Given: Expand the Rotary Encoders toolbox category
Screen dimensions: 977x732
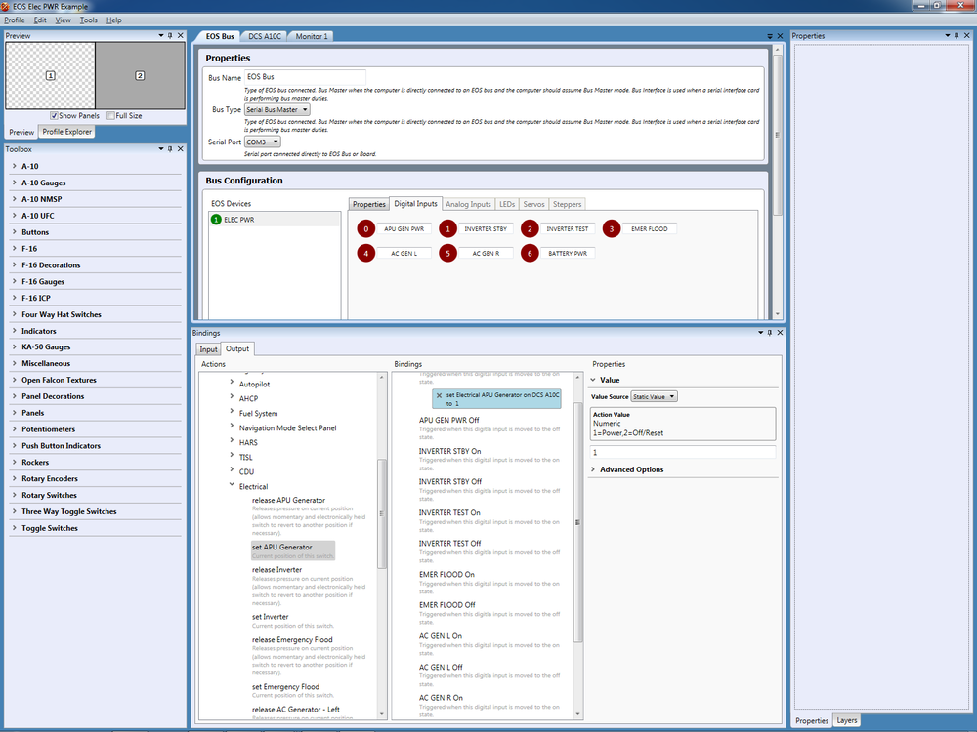Looking at the screenshot, I should pyautogui.click(x=15, y=478).
